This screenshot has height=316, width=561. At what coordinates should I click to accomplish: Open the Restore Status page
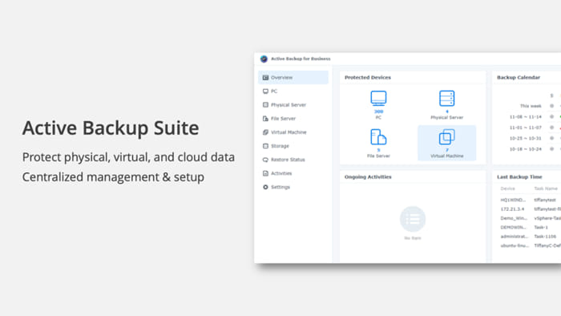click(293, 160)
